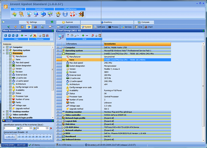207x148 pixels.
Task: Toggle the Upgrade method checkbox
Action: [10, 109]
